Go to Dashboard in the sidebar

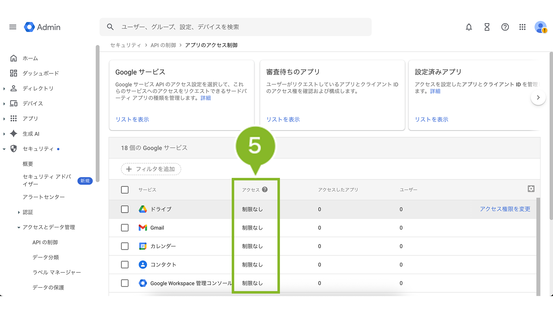pyautogui.click(x=40, y=73)
